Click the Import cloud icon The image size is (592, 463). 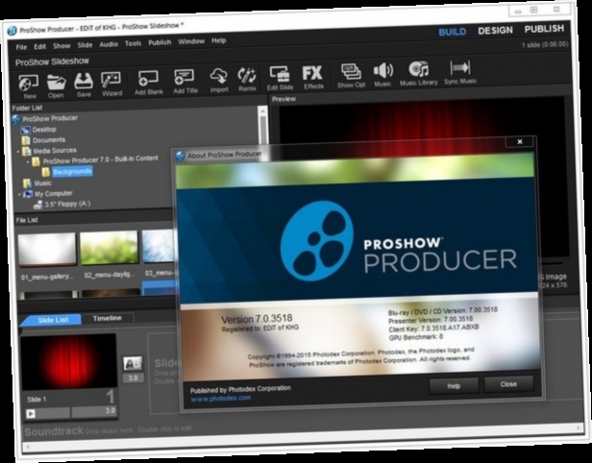[219, 80]
